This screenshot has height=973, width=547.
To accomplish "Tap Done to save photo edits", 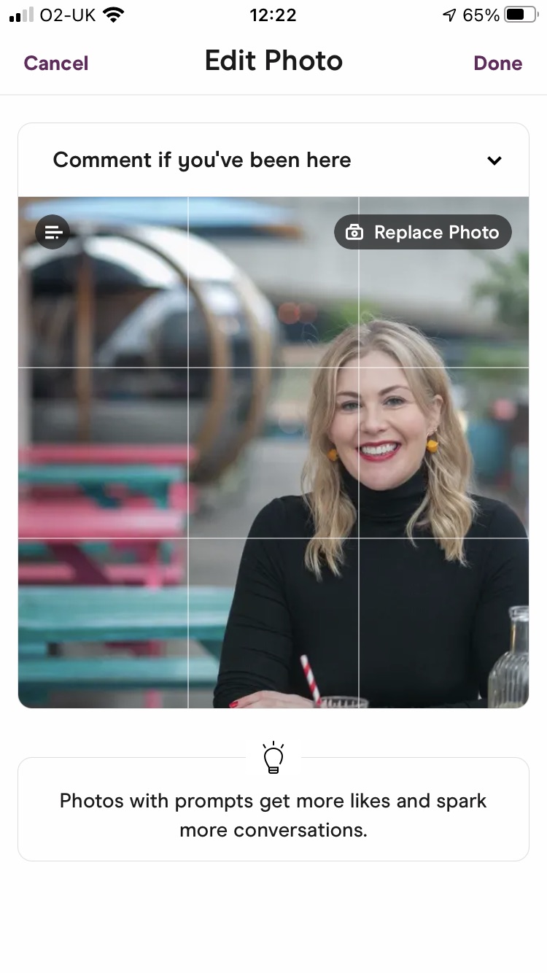I will click(498, 63).
